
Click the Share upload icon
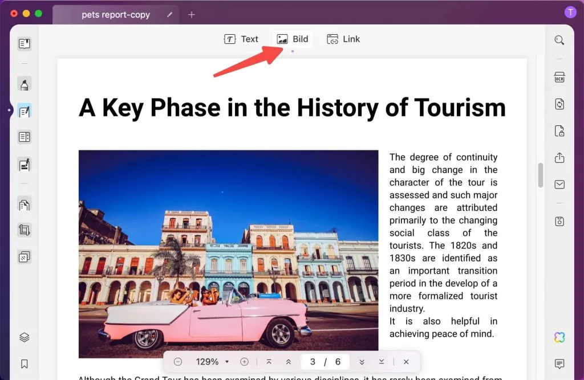click(559, 158)
